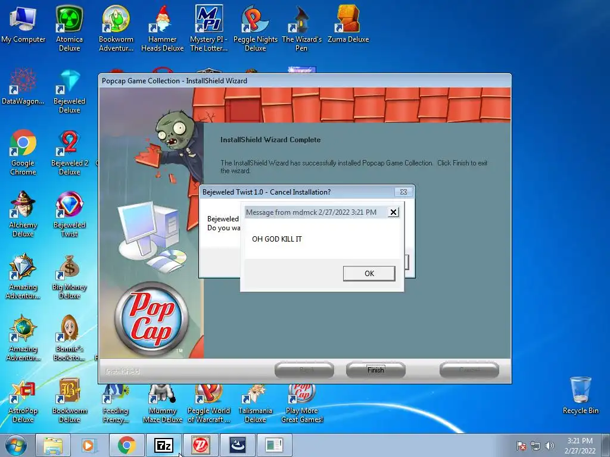Click OK in the mdmck message box
Viewport: 610px width, 457px height.
point(369,273)
